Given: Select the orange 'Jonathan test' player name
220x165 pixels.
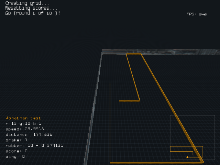Looking at the screenshot, I should (23, 118).
